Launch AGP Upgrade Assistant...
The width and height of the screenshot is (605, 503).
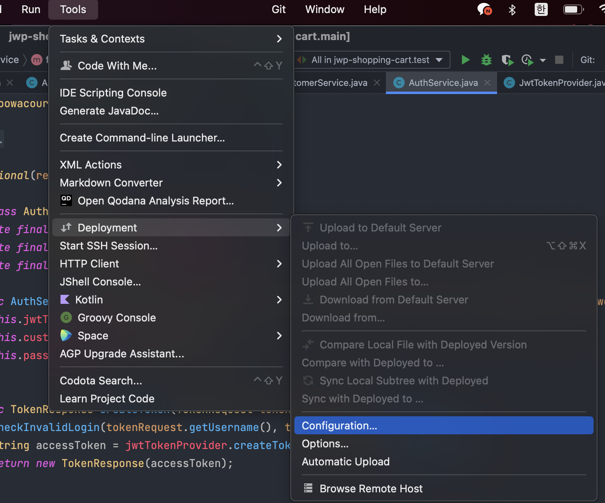tap(171, 354)
